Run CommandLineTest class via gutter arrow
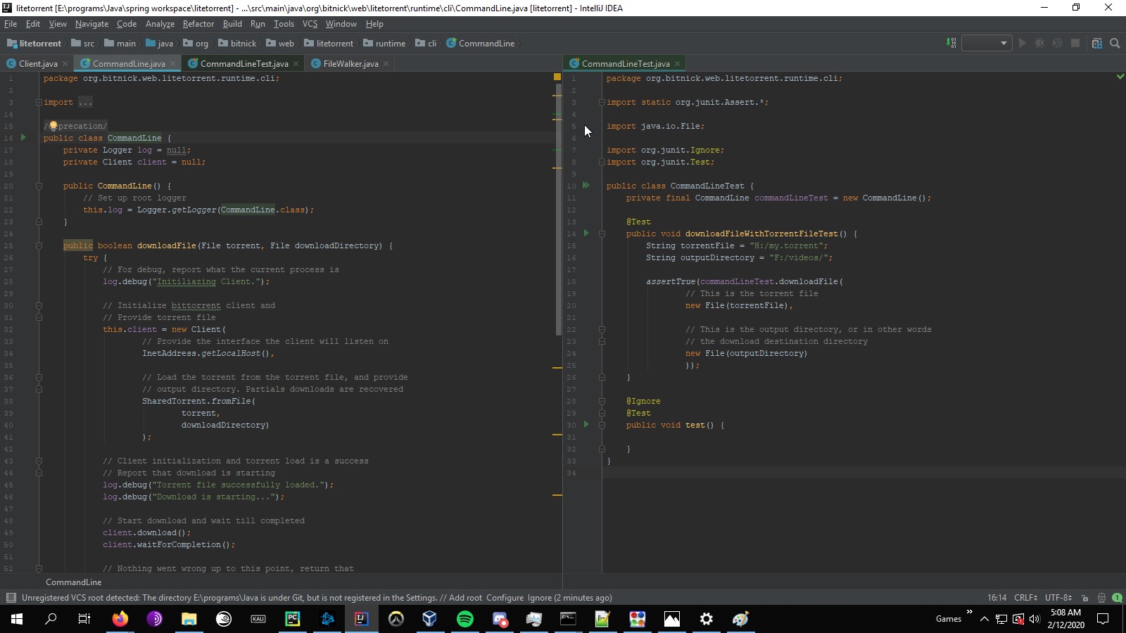The width and height of the screenshot is (1126, 633). coord(586,186)
